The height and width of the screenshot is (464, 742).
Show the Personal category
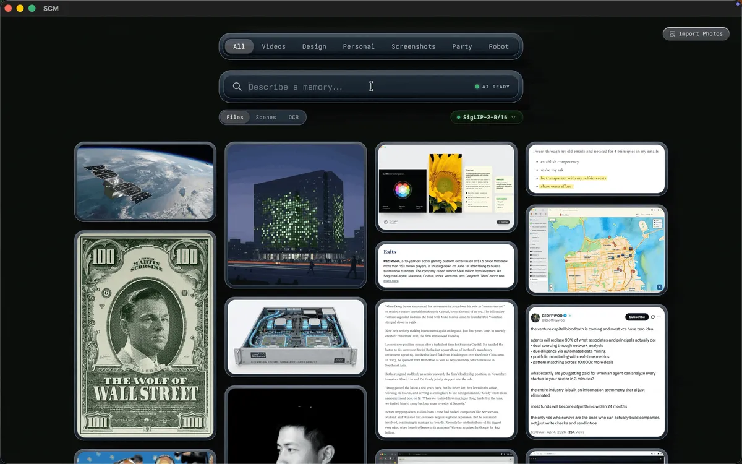click(x=359, y=46)
